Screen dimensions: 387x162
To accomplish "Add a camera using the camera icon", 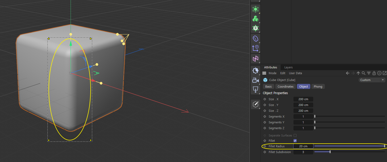I will 255,80.
